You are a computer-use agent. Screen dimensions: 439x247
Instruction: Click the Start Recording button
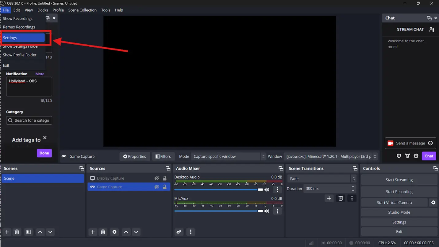coord(399,192)
